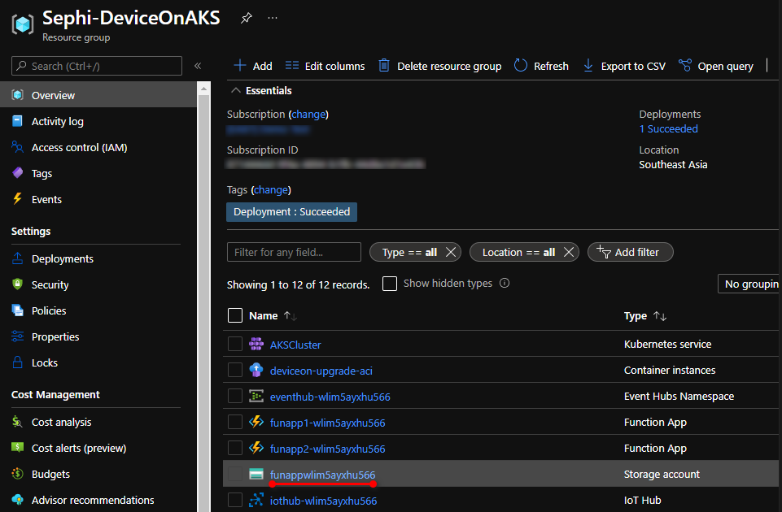The height and width of the screenshot is (512, 782).
Task: Click the info icon beside Show hidden types
Action: (505, 284)
